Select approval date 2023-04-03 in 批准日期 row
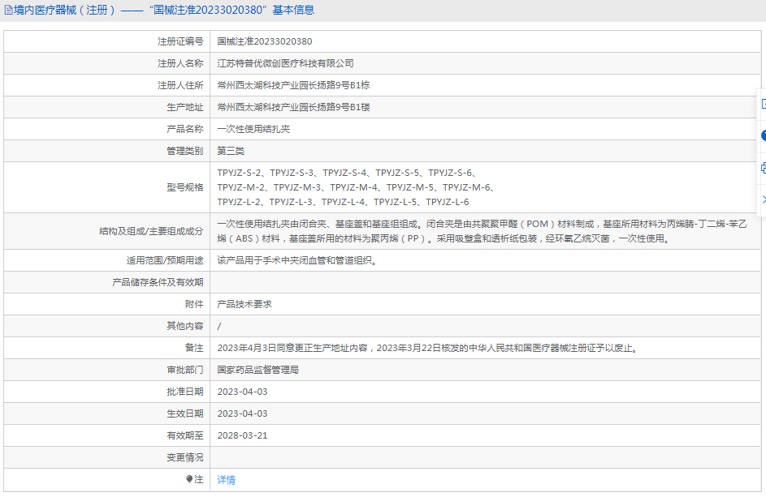Image resolution: width=766 pixels, height=497 pixels. [242, 392]
